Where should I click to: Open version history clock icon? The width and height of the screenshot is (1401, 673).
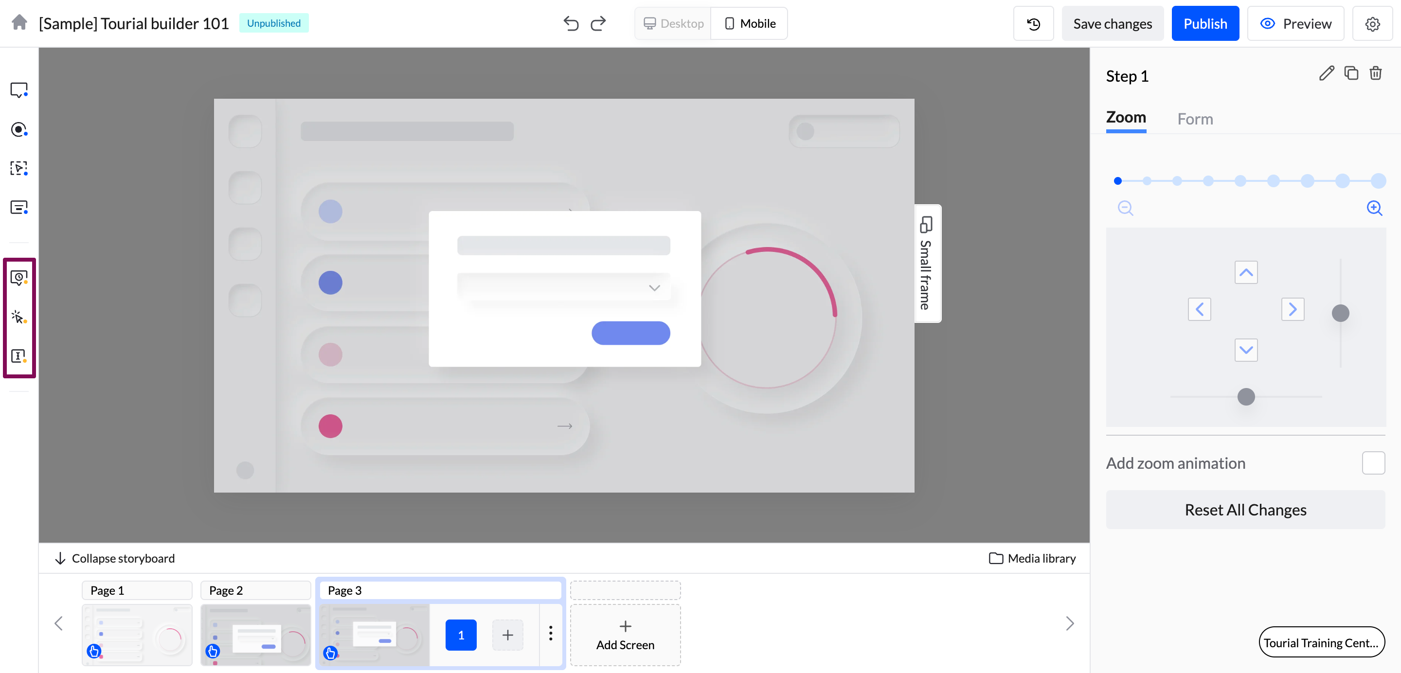pyautogui.click(x=1033, y=23)
